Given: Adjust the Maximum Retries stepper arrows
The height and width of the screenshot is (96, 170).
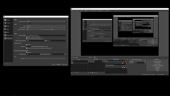Looking at the screenshot, I should pos(65,54).
